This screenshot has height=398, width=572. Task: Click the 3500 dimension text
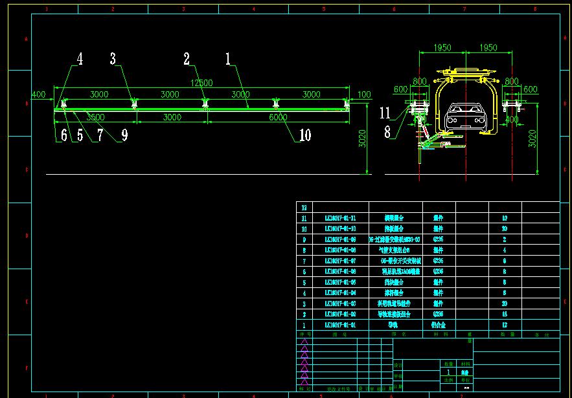coord(95,117)
